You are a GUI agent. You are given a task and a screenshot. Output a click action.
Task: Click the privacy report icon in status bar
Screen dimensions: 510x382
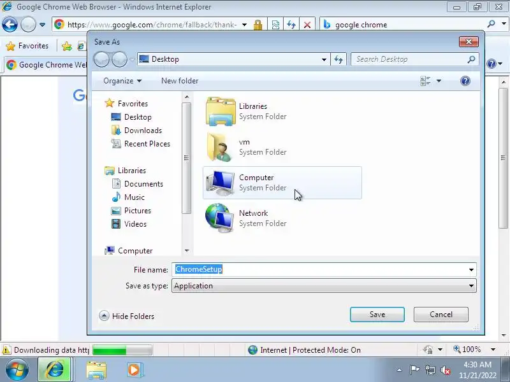point(428,350)
